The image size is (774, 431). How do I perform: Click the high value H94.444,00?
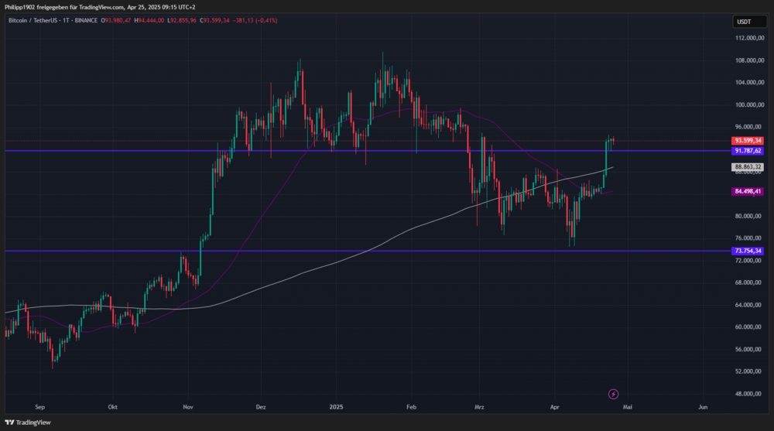coord(149,21)
